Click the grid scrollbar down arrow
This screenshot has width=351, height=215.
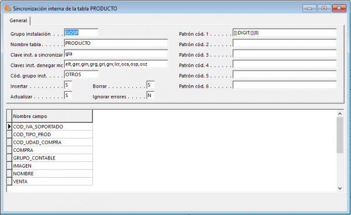pyautogui.click(x=340, y=188)
